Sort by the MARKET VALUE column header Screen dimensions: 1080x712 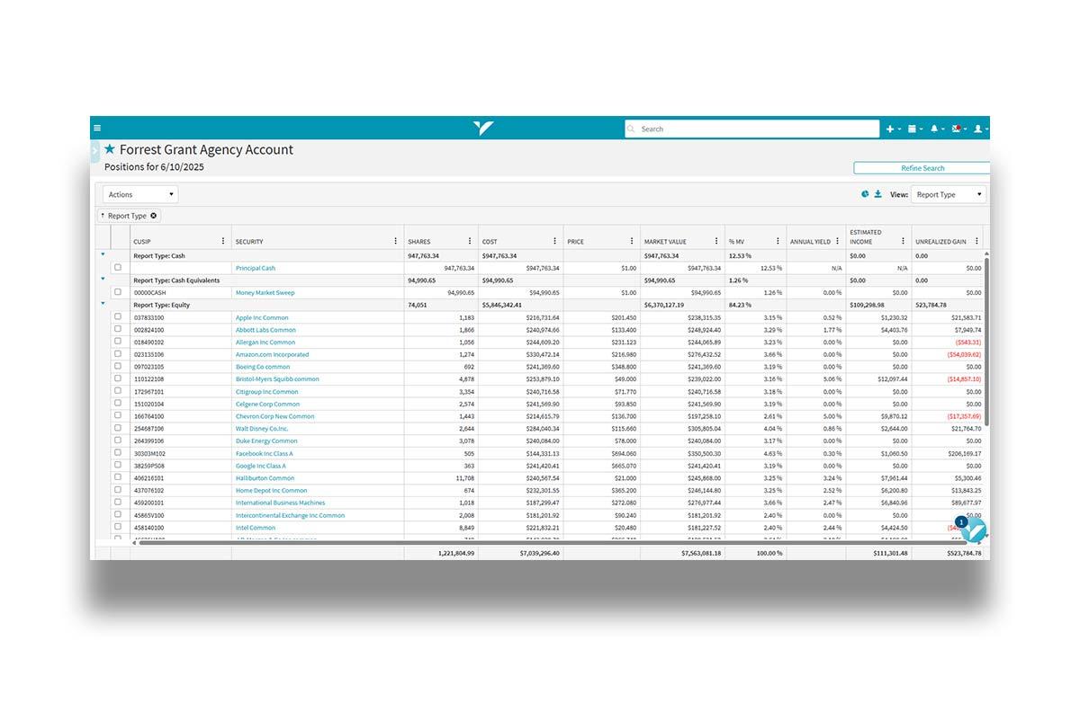[665, 241]
